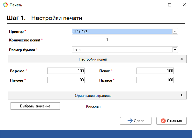192x138 pixels.
Task: Select the HP ePrint printer field
Action: pyautogui.click(x=122, y=31)
